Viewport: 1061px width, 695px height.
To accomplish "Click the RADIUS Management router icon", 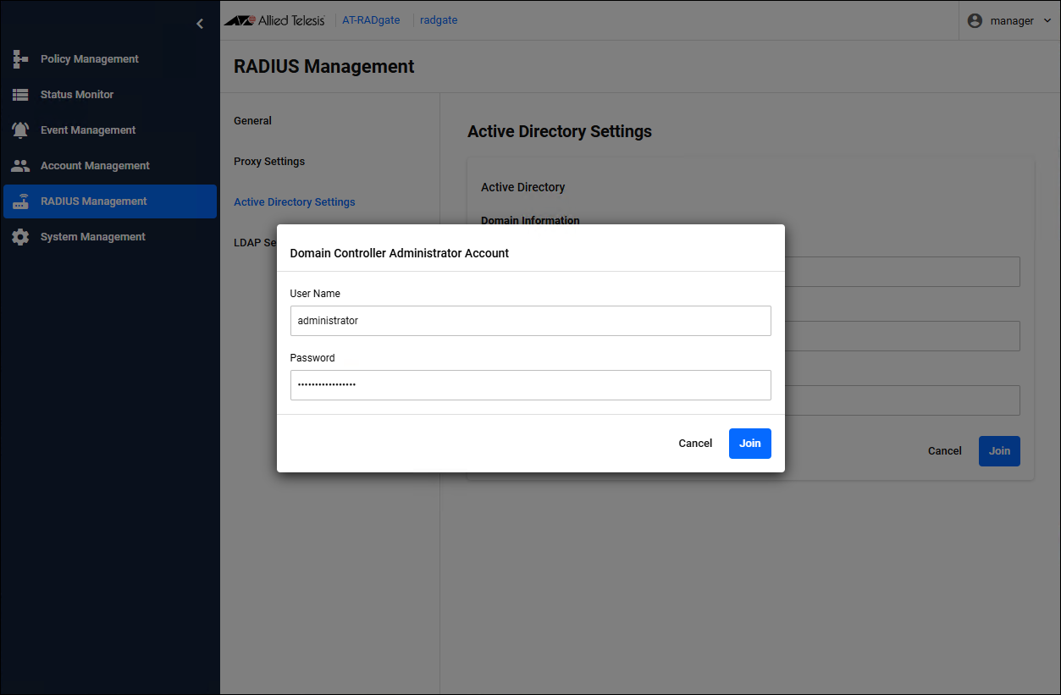I will tap(20, 201).
